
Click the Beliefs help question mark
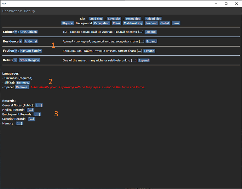pyautogui.click(x=15, y=60)
